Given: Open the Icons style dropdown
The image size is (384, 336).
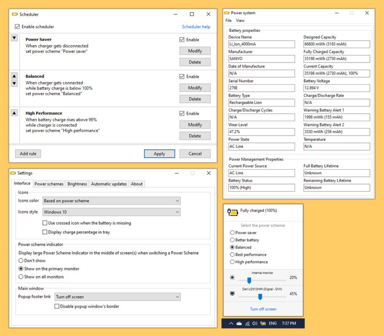Looking at the screenshot, I should pos(111,212).
